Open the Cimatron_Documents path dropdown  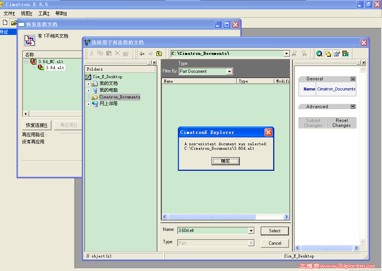pos(286,53)
